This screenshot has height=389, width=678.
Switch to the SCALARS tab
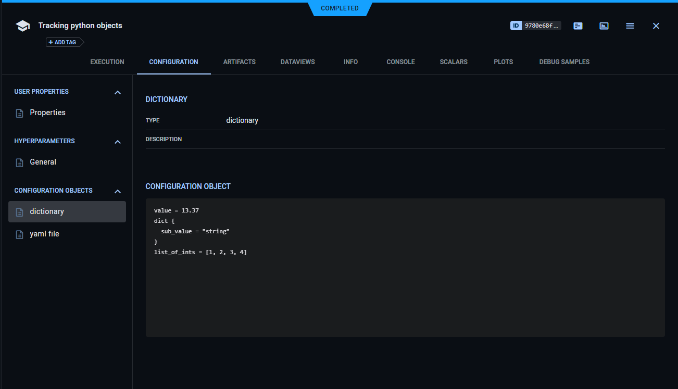453,61
